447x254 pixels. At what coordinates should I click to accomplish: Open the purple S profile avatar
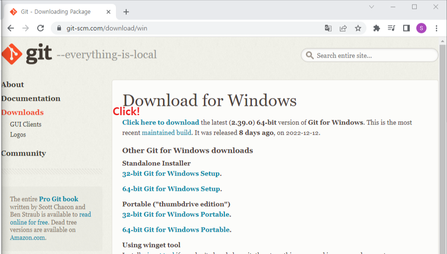pyautogui.click(x=421, y=28)
